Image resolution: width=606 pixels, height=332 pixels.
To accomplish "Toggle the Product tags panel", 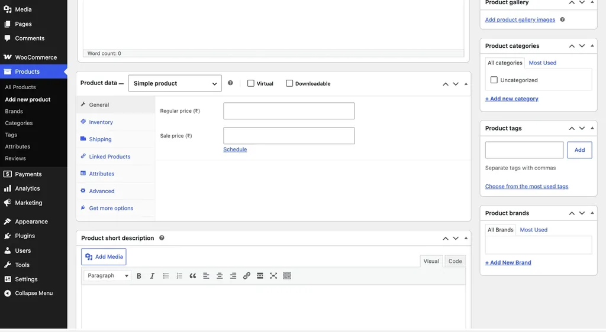I will (x=592, y=128).
